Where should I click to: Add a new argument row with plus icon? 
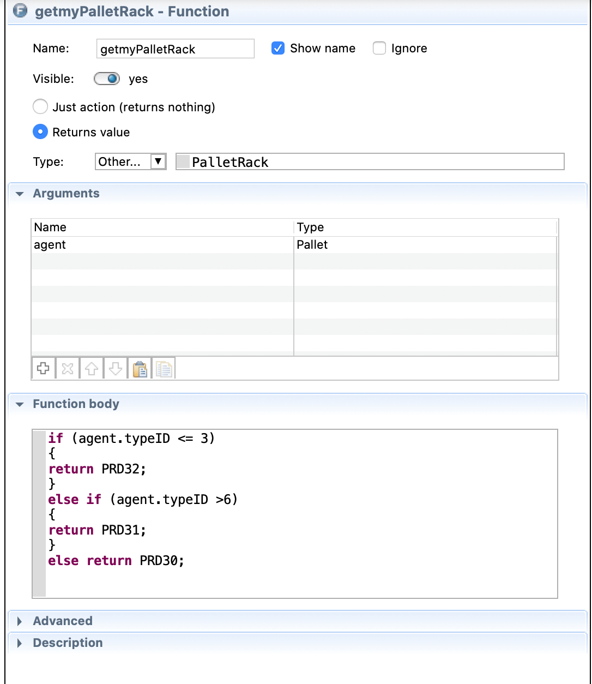(43, 369)
